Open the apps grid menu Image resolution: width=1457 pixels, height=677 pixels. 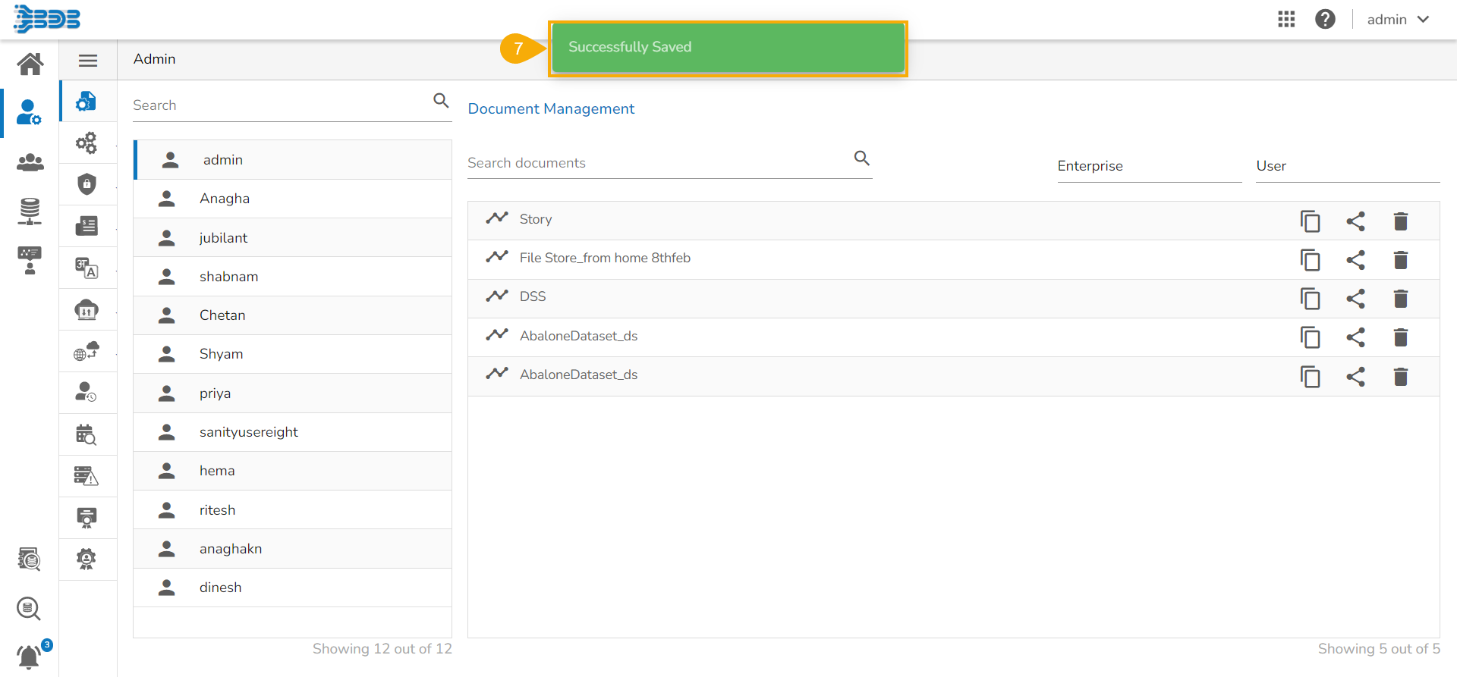point(1286,20)
